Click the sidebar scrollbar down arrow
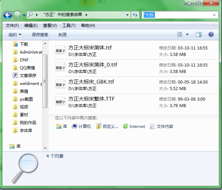222x190 pixels. (x=45, y=148)
